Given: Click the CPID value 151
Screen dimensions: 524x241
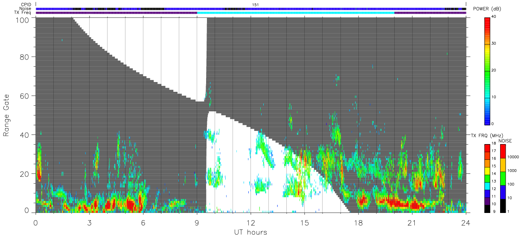Looking at the screenshot, I should tap(255, 5).
